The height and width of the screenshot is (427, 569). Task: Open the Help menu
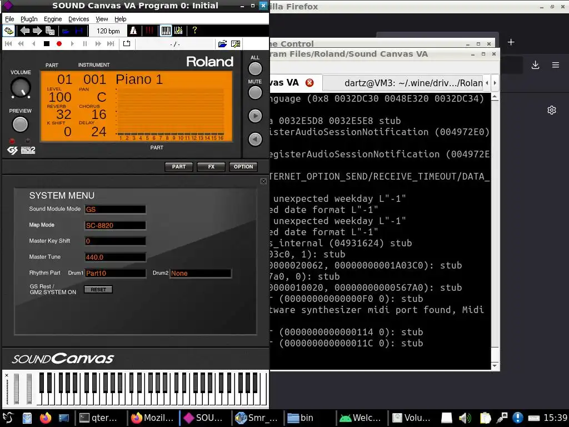(120, 19)
